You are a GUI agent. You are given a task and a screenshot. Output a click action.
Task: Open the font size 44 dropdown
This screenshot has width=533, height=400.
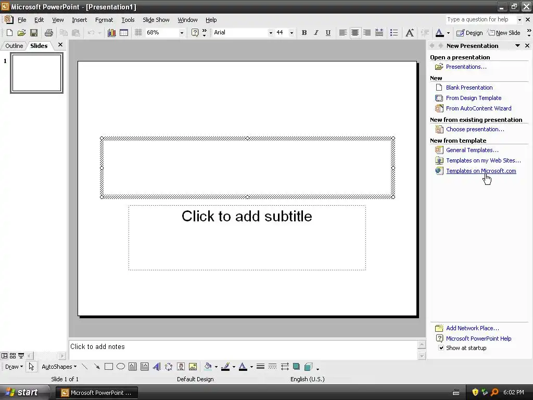pos(291,33)
